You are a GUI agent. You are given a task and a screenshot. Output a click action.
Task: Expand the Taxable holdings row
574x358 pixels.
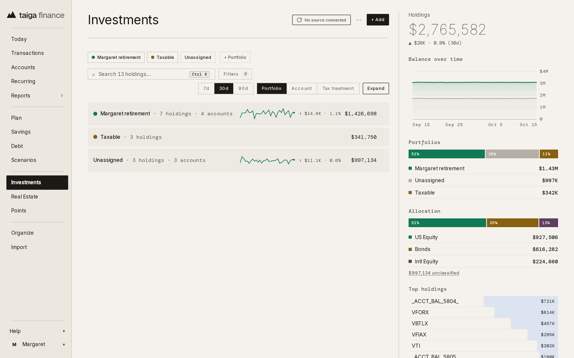pos(238,137)
